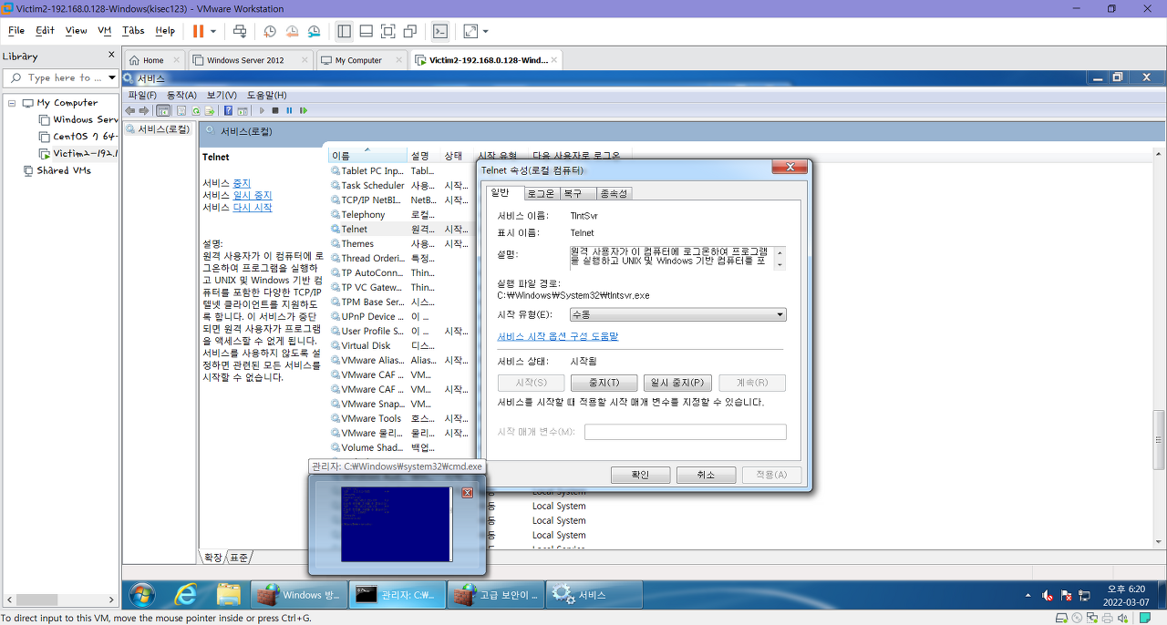The height and width of the screenshot is (625, 1167).
Task: Click 중지(T) button in Telnet dialog
Action: coord(604,383)
